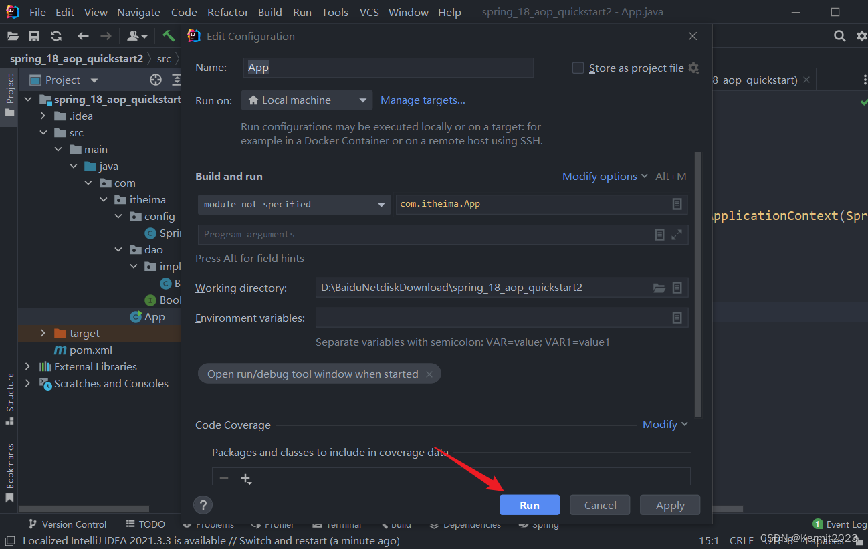
Task: Collapse the spring_18_aop_quickstart2 root node
Action: (x=28, y=100)
